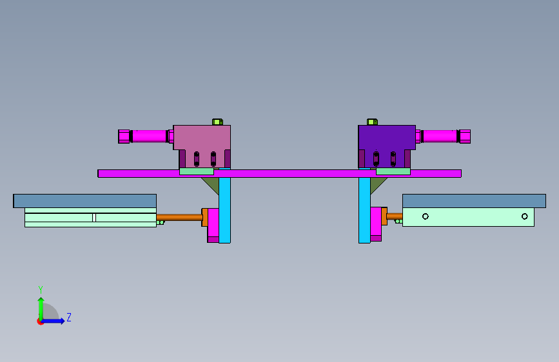
Task: Pick the left slot on the purple block
Action: [x=376, y=159]
